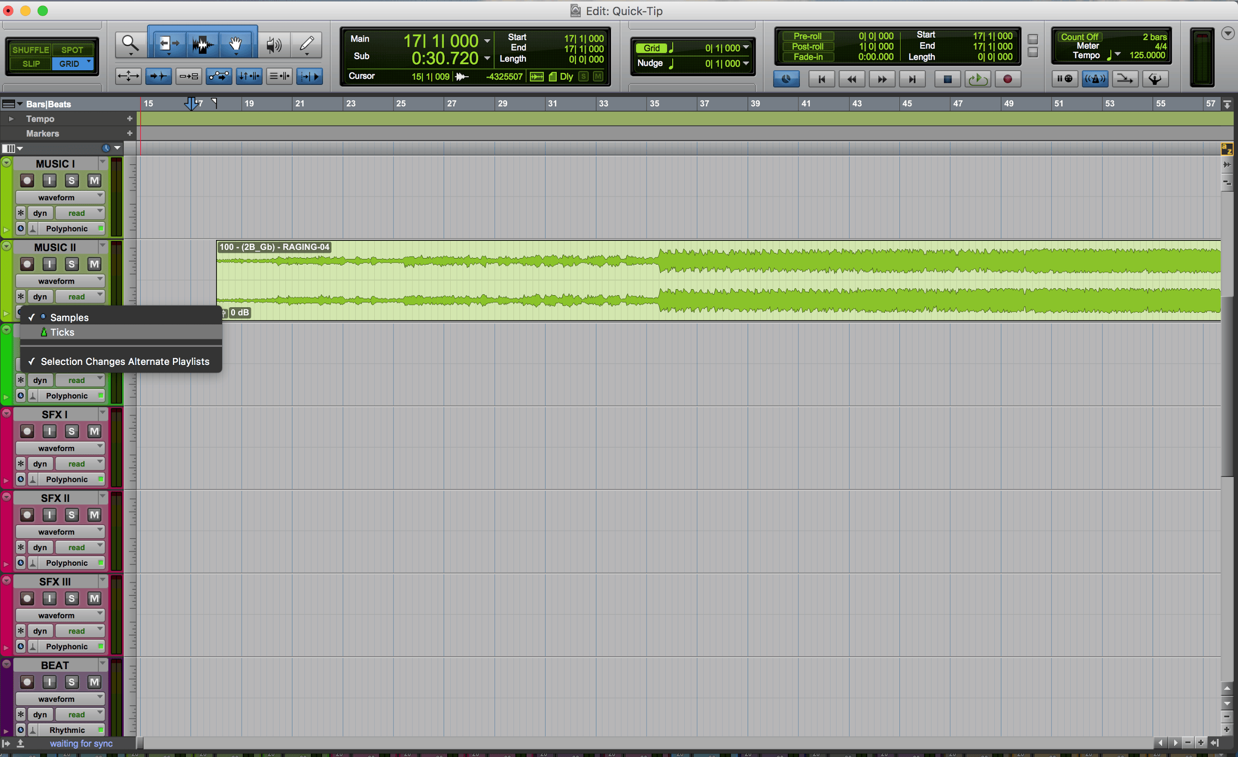
Task: Solo the MUSIC I track
Action: (x=71, y=181)
